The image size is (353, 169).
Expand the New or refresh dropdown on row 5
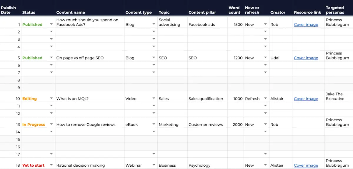coord(265,58)
